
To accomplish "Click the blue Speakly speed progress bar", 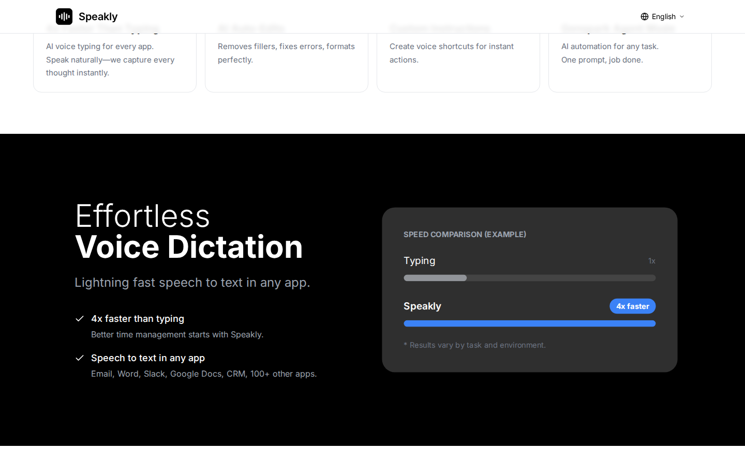I will (x=530, y=323).
